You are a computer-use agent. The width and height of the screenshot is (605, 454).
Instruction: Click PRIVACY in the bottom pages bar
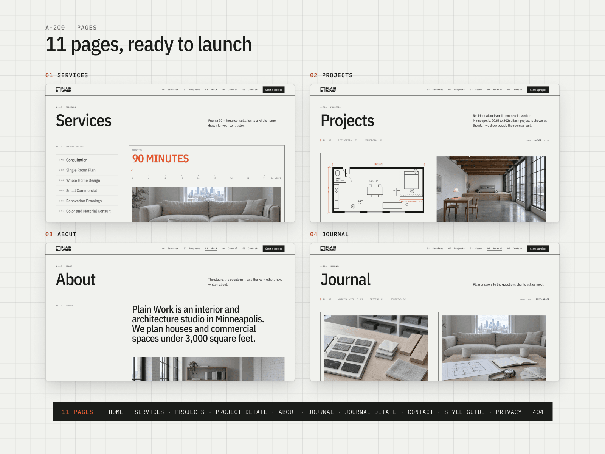(509, 412)
